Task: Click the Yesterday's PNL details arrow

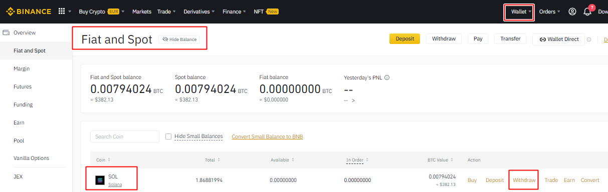Action: point(353,100)
